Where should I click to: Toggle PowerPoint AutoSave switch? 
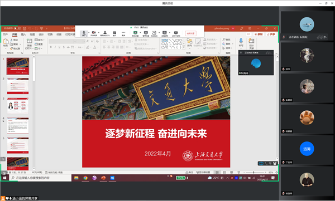(17, 28)
